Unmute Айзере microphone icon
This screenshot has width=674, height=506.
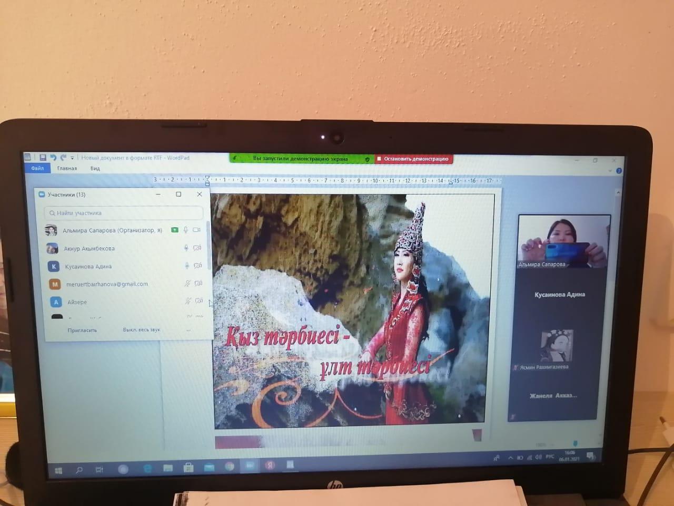click(187, 301)
